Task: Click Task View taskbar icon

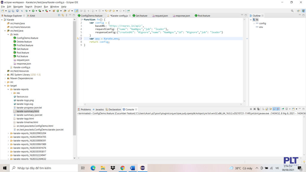Action: pos(83,168)
